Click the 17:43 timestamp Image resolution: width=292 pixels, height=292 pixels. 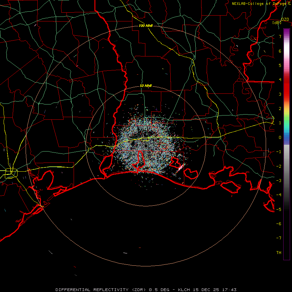[x=229, y=290]
